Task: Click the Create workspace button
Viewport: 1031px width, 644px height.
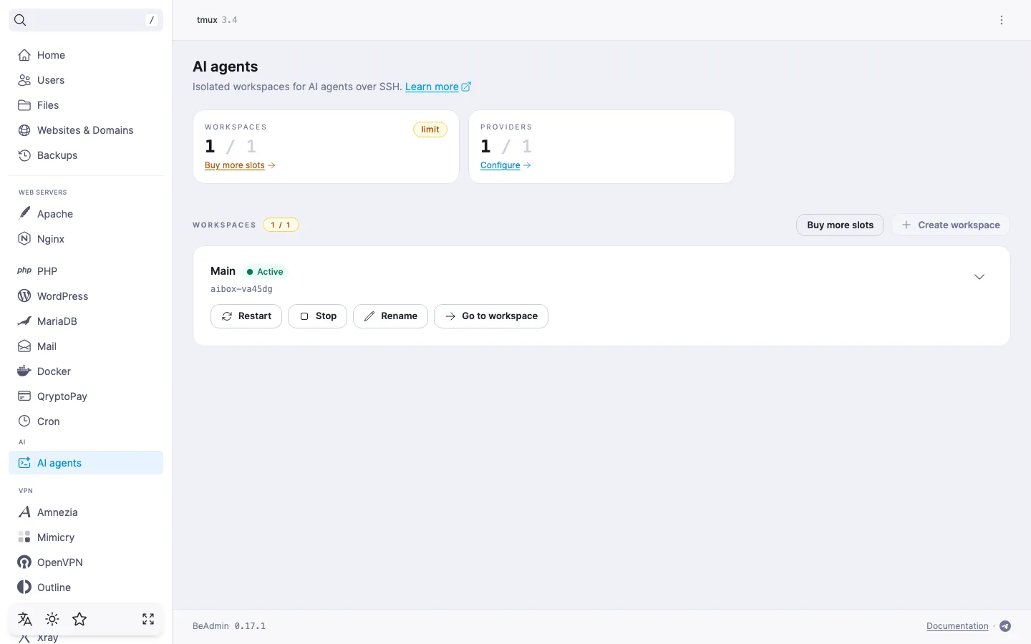Action: click(950, 225)
